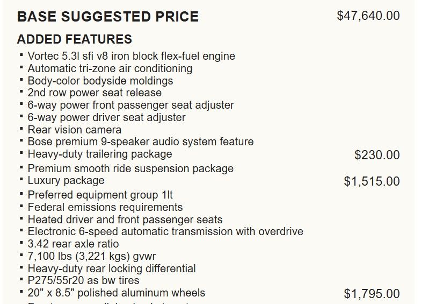Click 6-way power driver seat adjuster
This screenshot has width=421, height=304.
(106, 117)
